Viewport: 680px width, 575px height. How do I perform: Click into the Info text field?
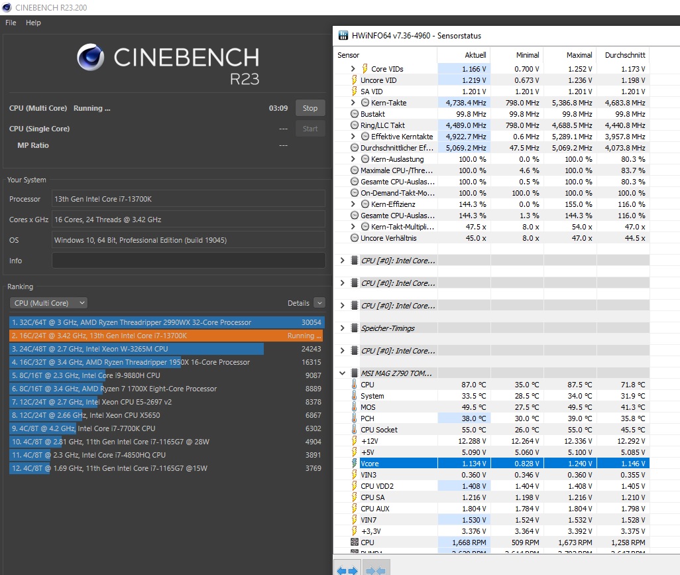tap(189, 261)
